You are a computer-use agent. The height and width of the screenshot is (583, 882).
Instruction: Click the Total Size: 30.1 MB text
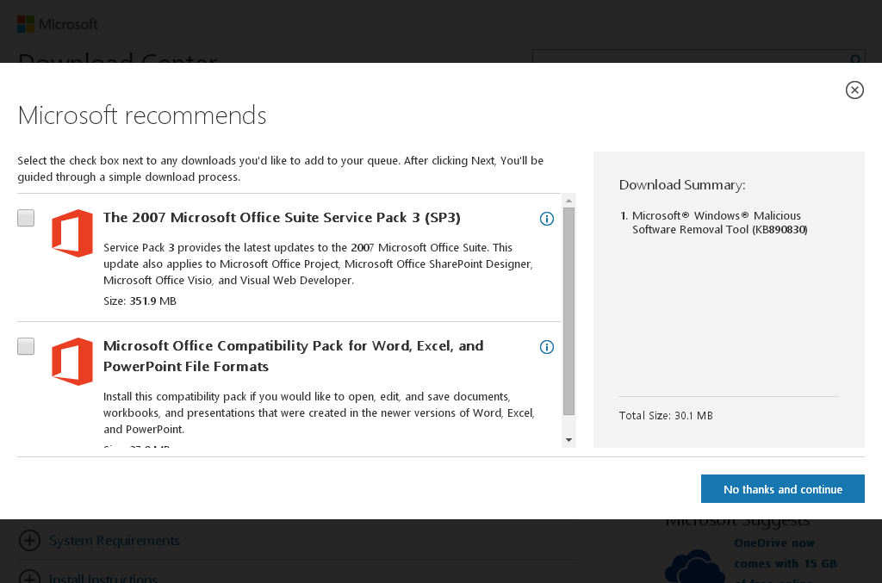[x=666, y=415]
